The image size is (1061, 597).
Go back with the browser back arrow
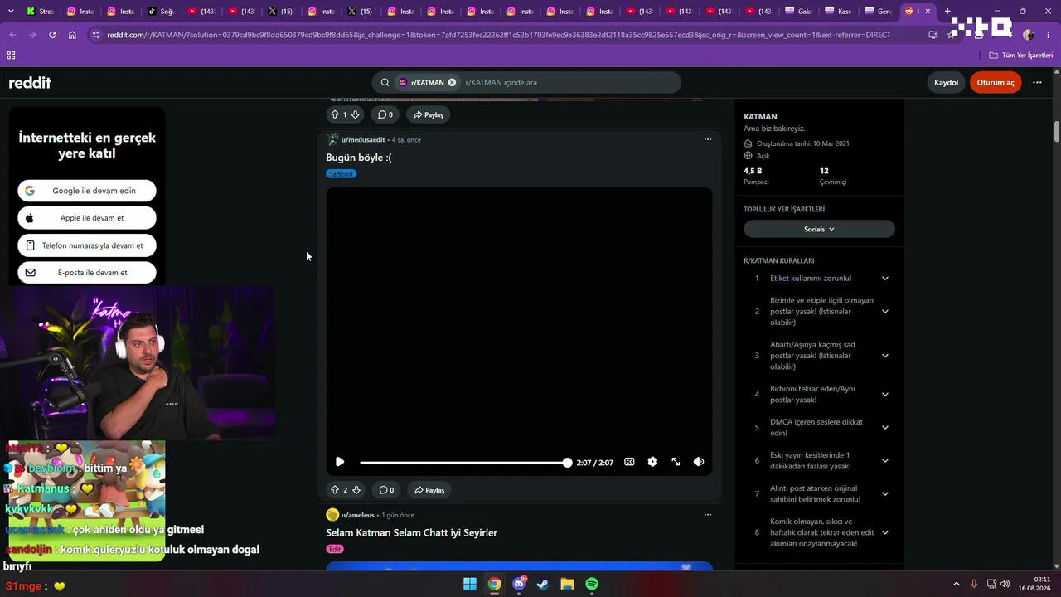[x=12, y=35]
